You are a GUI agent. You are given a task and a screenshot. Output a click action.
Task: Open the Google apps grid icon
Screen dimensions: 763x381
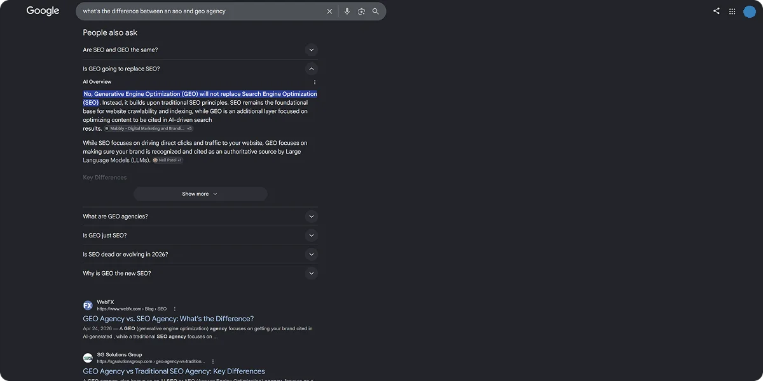click(x=732, y=11)
